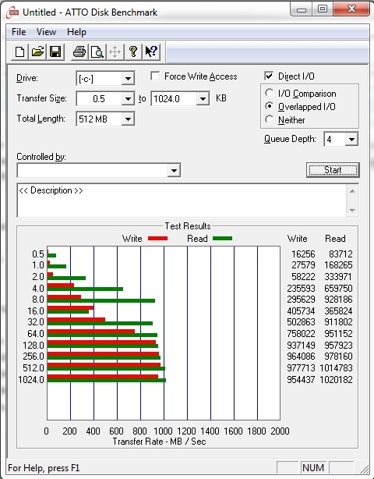Enable Force Write Access checkbox
Screen dimensions: 374x479
point(155,76)
